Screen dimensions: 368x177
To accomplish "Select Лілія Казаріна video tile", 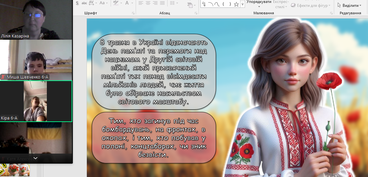I will point(36,20).
